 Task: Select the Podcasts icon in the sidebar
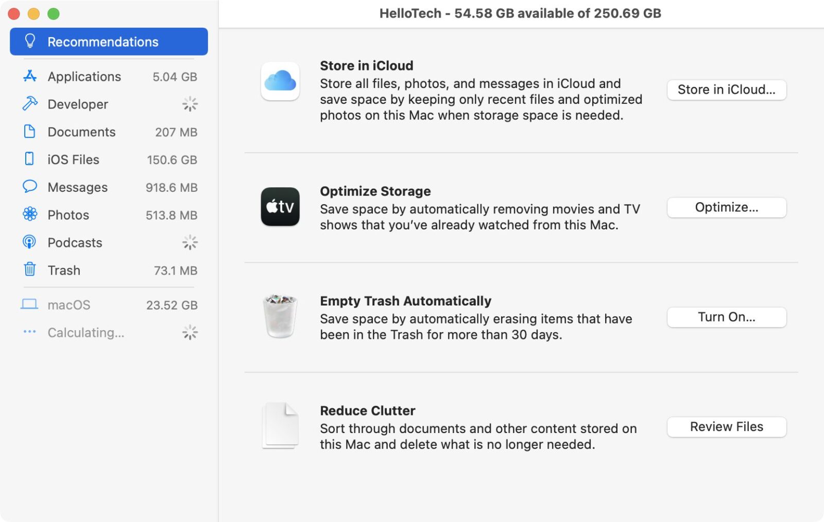tap(30, 242)
